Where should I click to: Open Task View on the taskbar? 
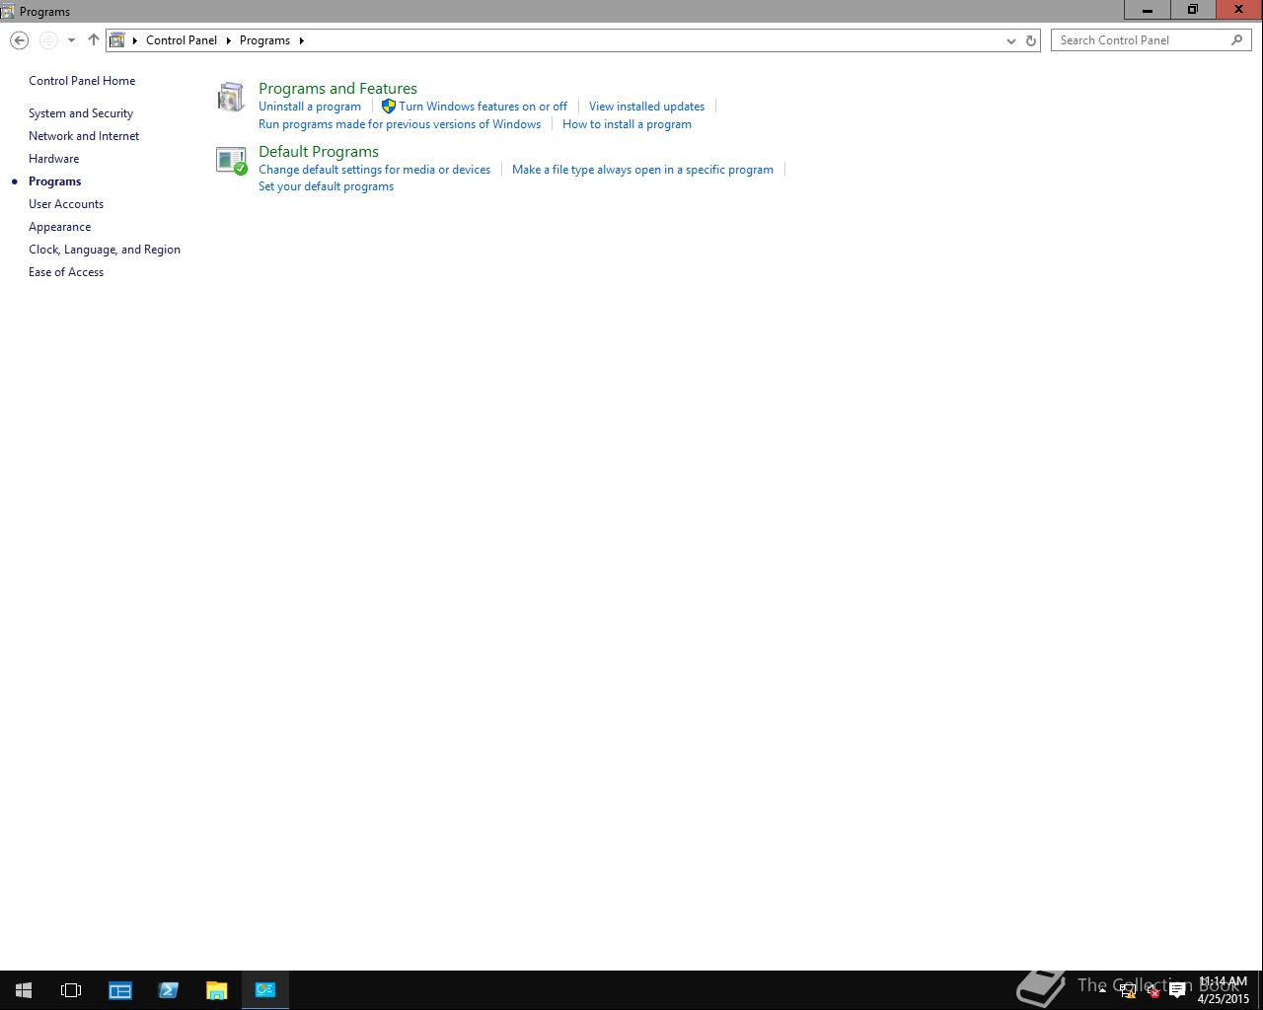point(71,990)
